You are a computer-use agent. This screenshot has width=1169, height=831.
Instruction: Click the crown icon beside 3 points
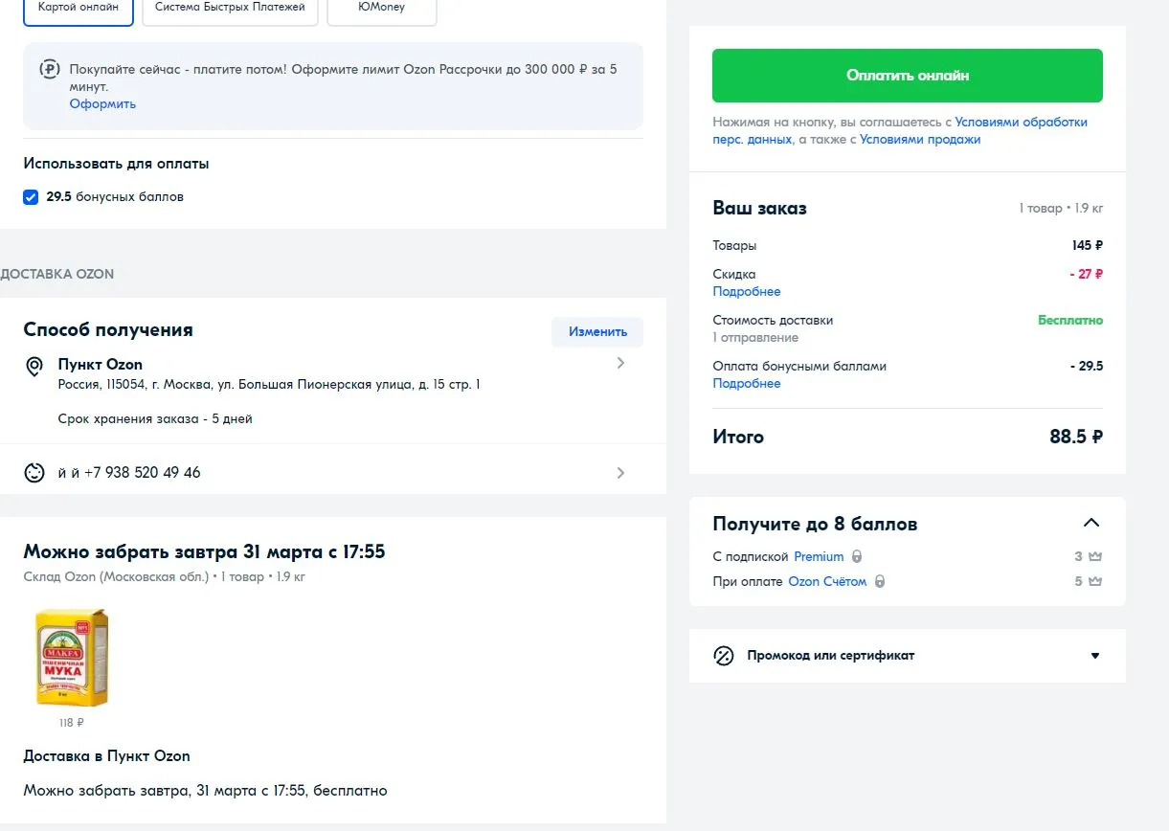click(x=1095, y=556)
